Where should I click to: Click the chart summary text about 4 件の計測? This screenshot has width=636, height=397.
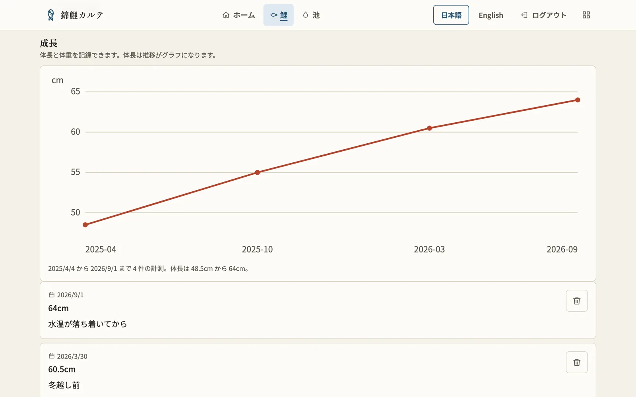coord(149,269)
